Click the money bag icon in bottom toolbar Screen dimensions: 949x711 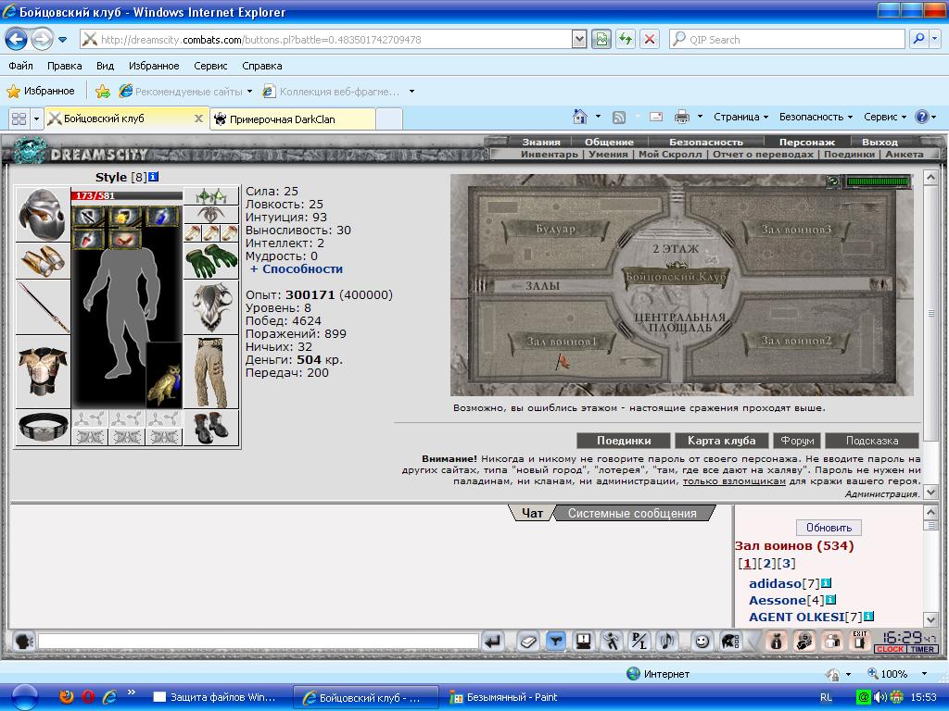(x=776, y=641)
